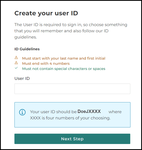
Task: Click the green checkmark icon for special characters rule
Action: (16, 68)
